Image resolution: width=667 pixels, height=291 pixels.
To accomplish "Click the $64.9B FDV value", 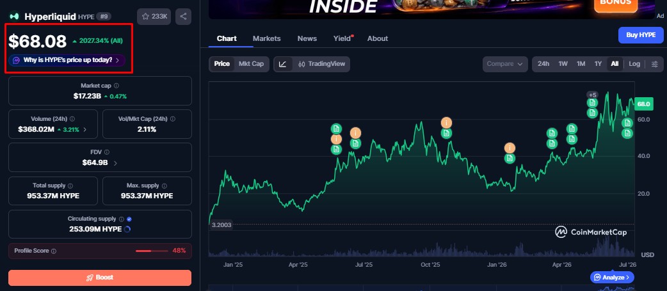I will tap(96, 162).
